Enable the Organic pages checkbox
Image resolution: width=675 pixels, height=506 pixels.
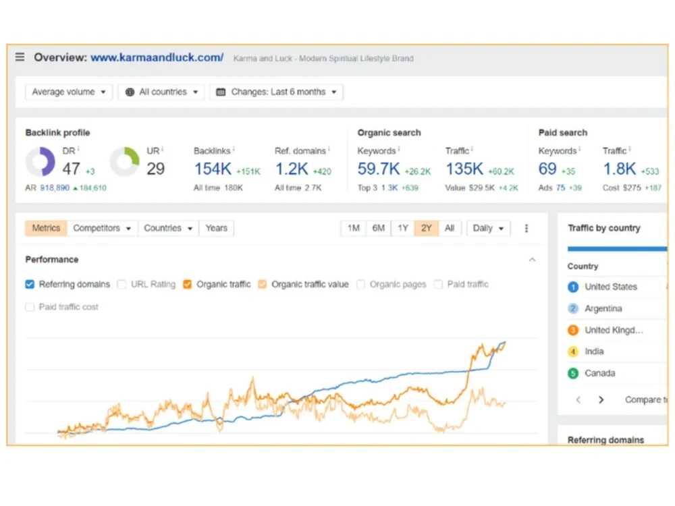point(360,285)
